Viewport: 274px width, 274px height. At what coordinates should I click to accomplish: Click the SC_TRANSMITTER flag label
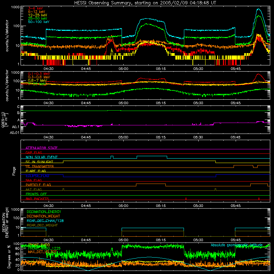pyautogui.click(x=39, y=166)
